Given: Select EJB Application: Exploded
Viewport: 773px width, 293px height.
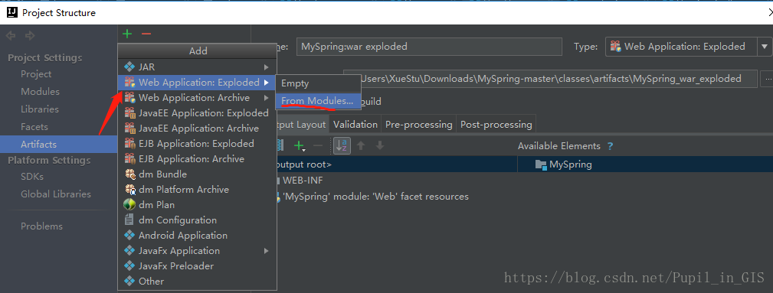Looking at the screenshot, I should point(197,143).
